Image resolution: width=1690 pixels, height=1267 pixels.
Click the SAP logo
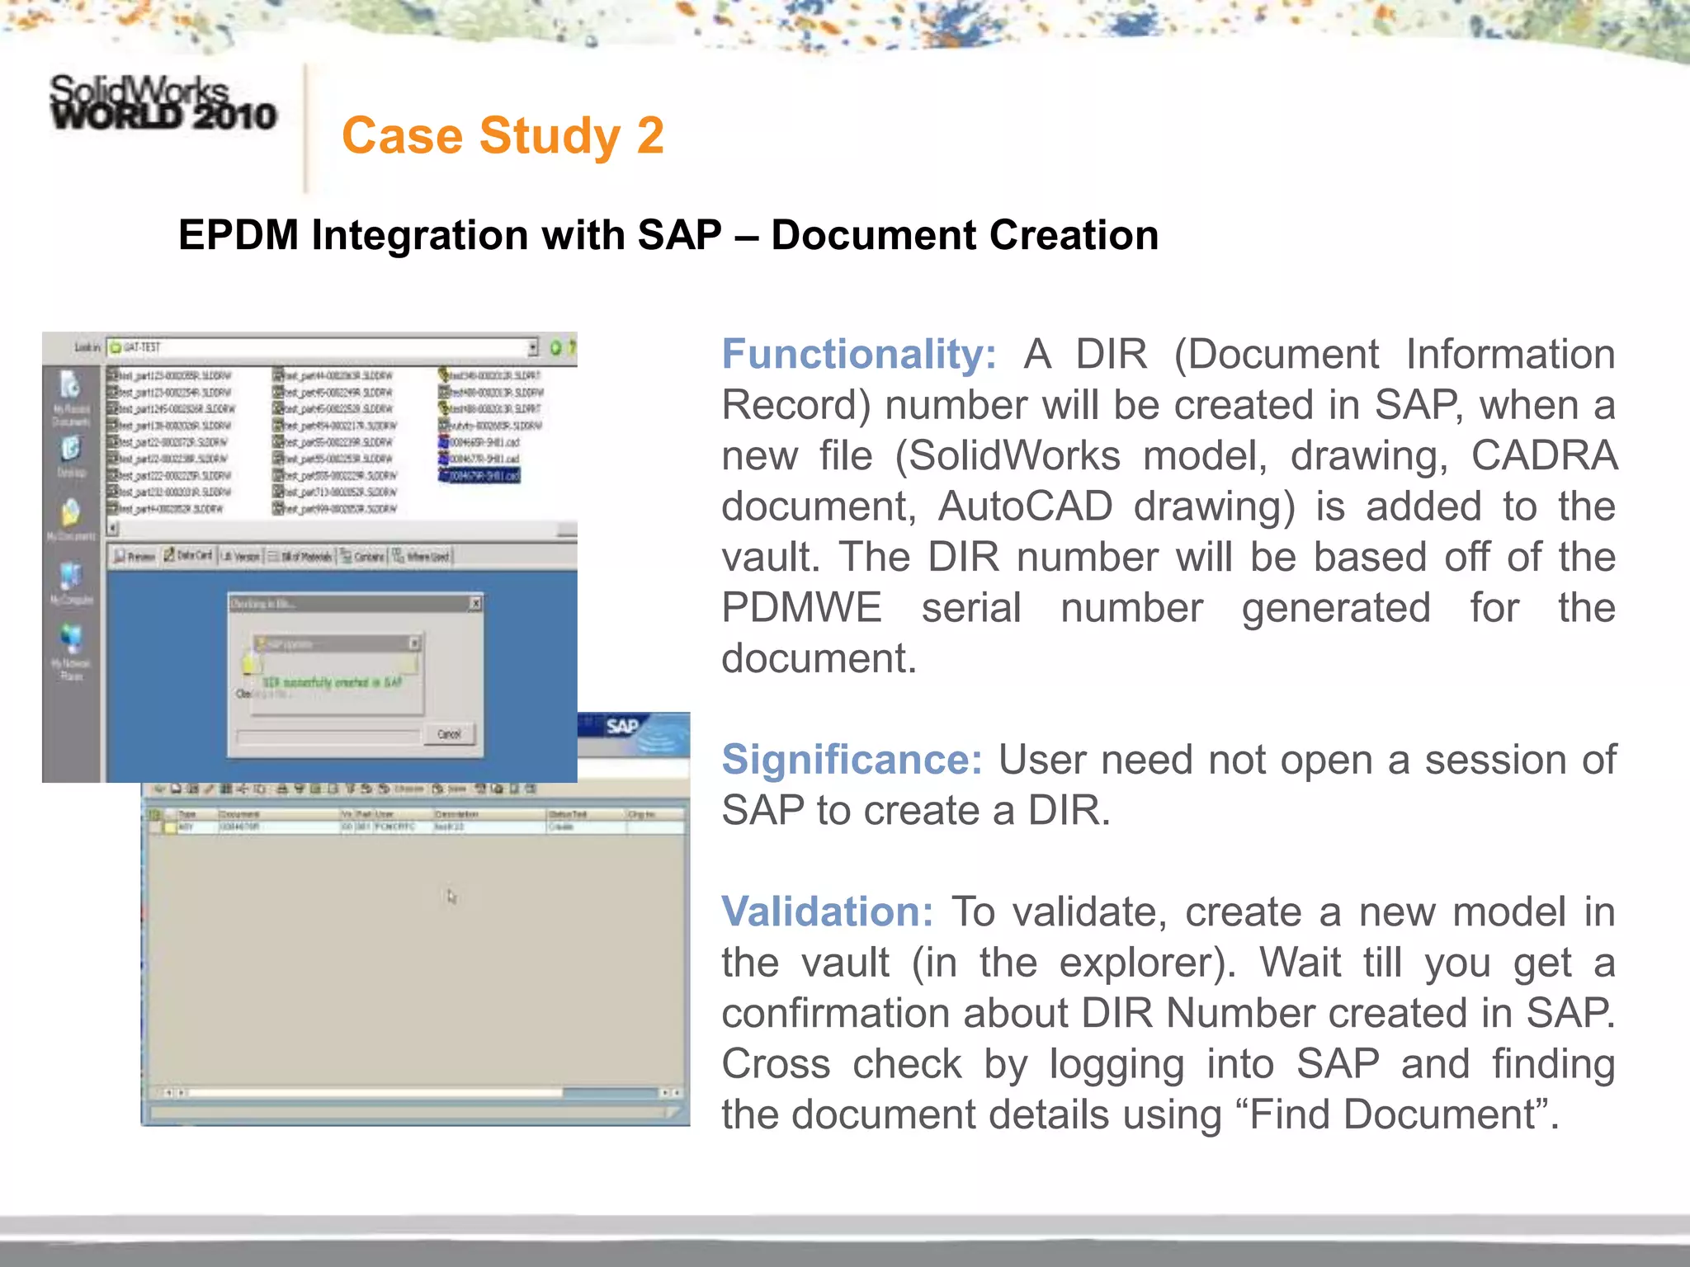tap(621, 726)
